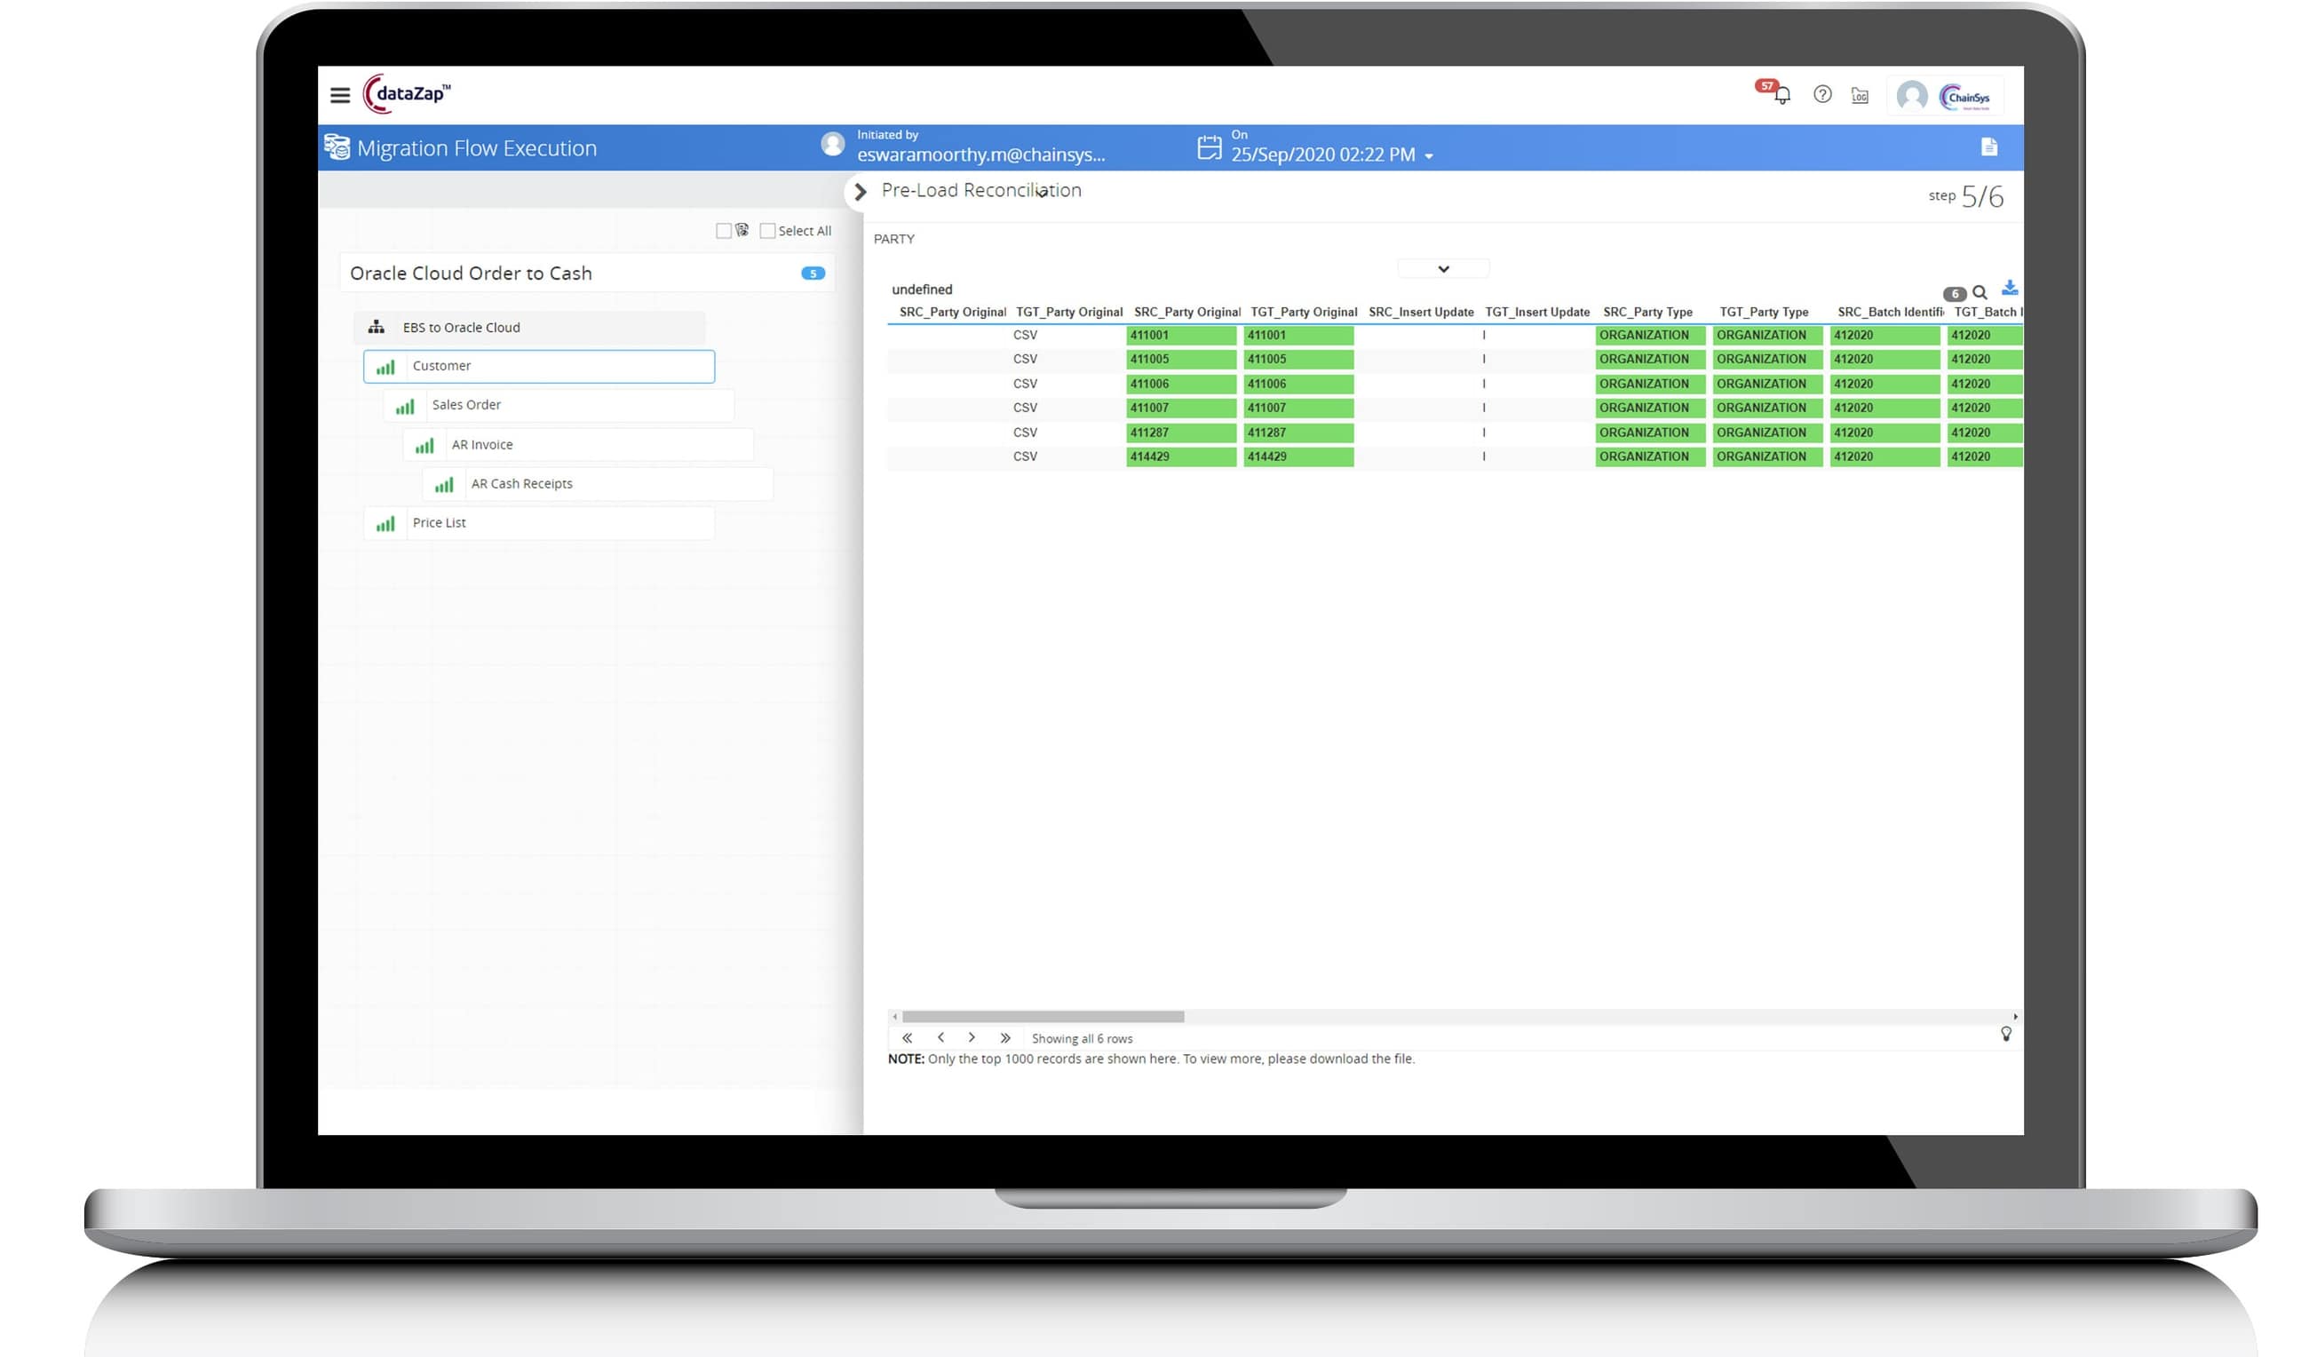Open the notifications bell with 57 alerts
Viewport: 2309px width, 1357px height.
[x=1783, y=95]
